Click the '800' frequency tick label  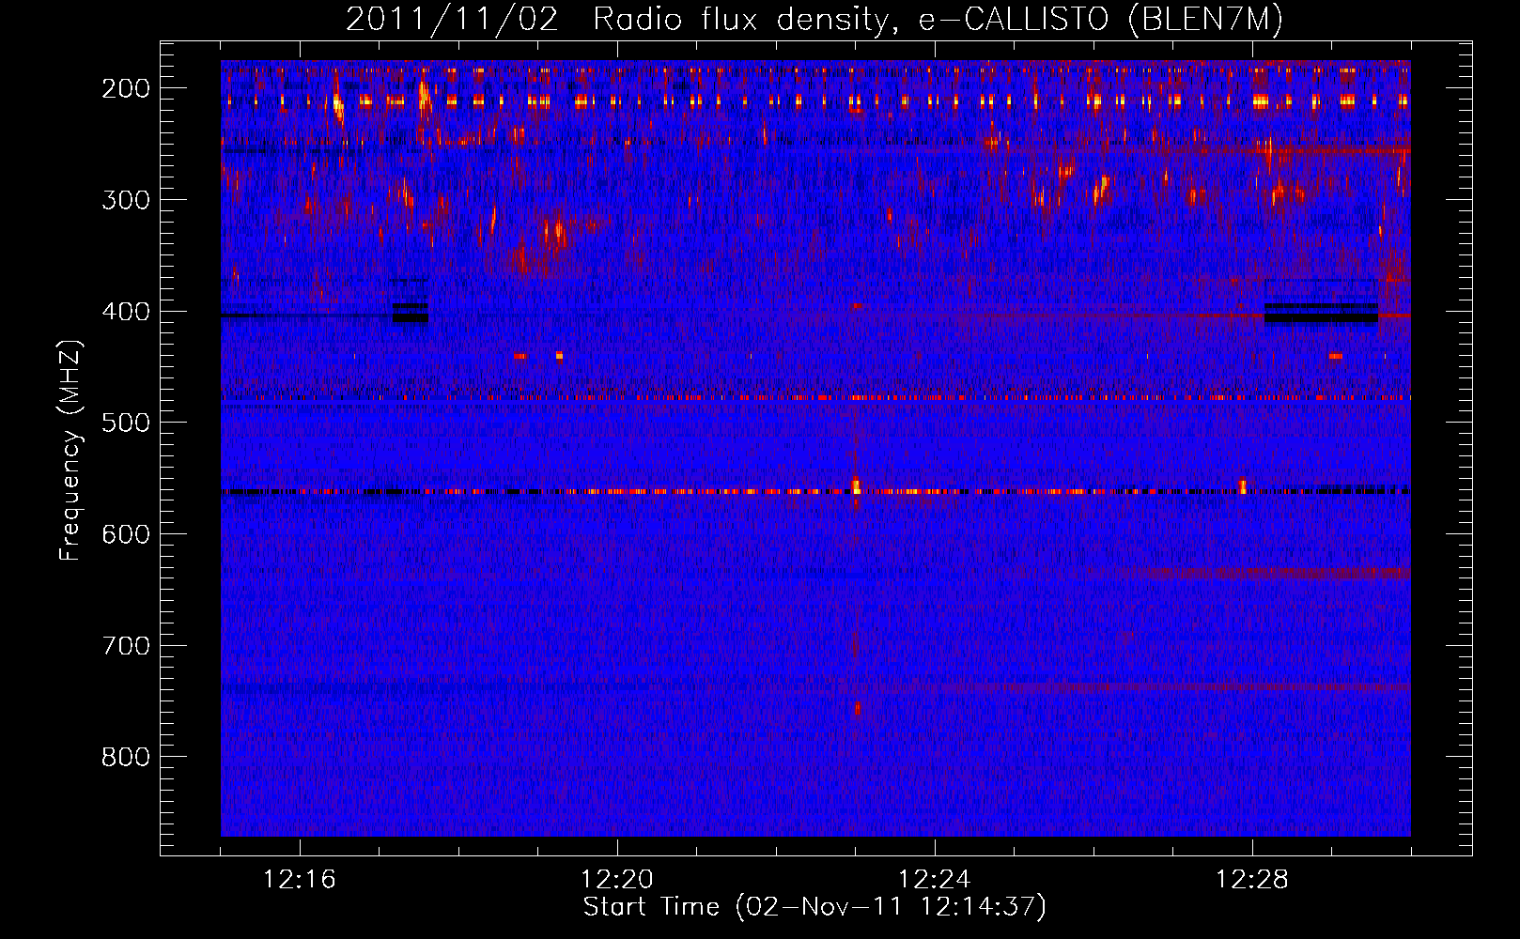[x=126, y=758]
